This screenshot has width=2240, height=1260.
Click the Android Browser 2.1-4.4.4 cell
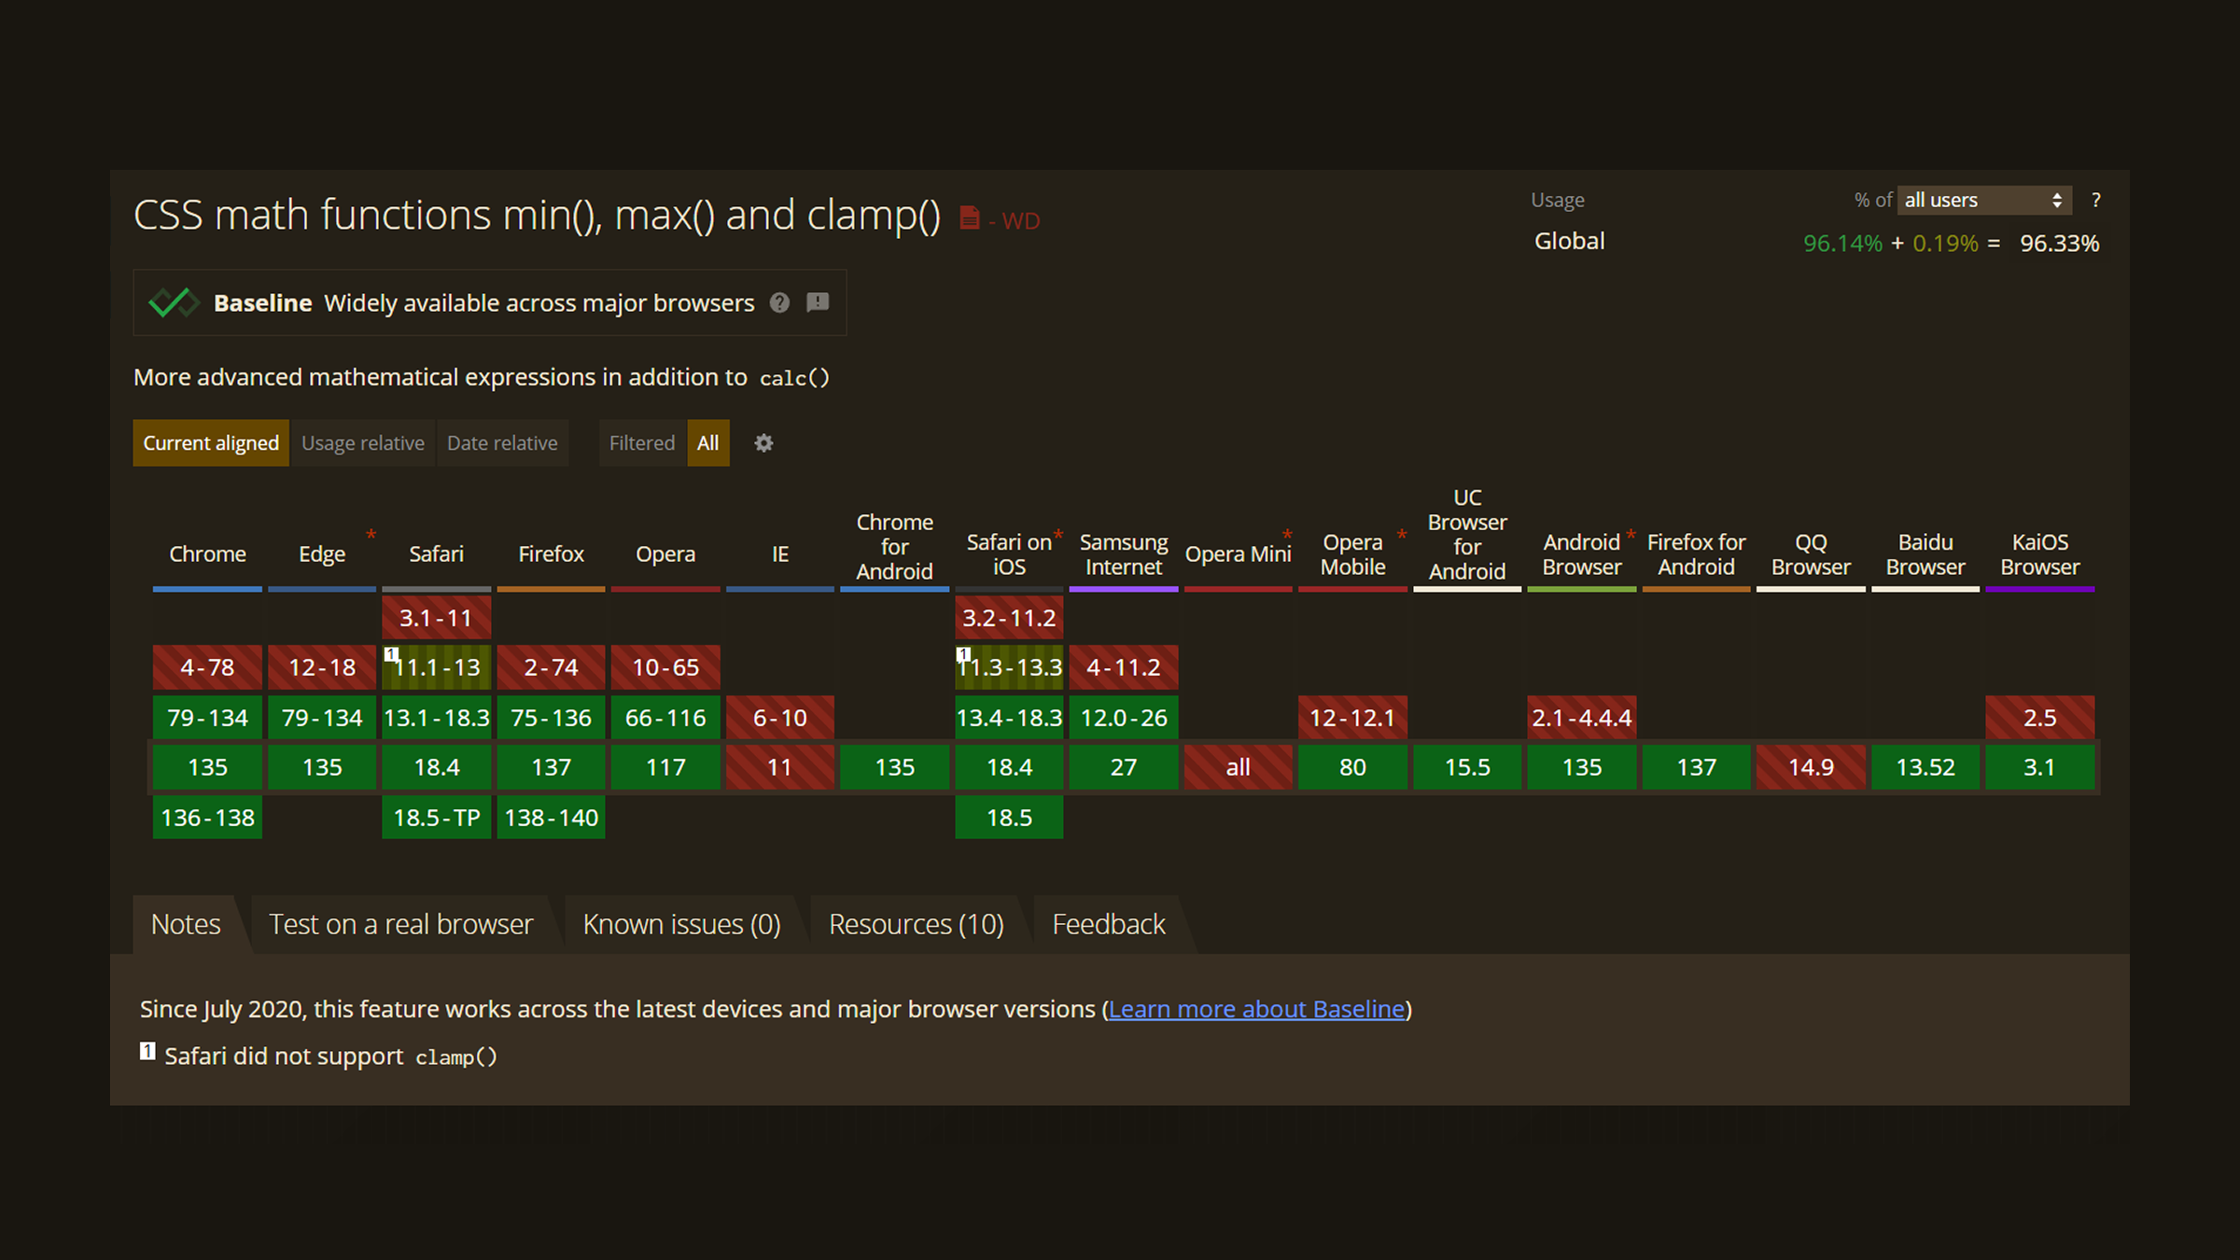(x=1582, y=718)
